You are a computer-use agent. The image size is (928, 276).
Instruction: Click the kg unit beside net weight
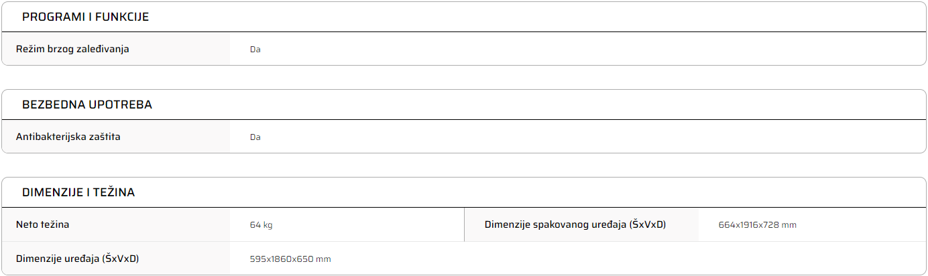pos(268,225)
